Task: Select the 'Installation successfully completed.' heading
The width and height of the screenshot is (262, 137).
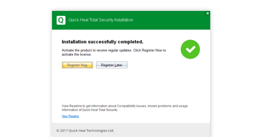Action: [x=102, y=42]
